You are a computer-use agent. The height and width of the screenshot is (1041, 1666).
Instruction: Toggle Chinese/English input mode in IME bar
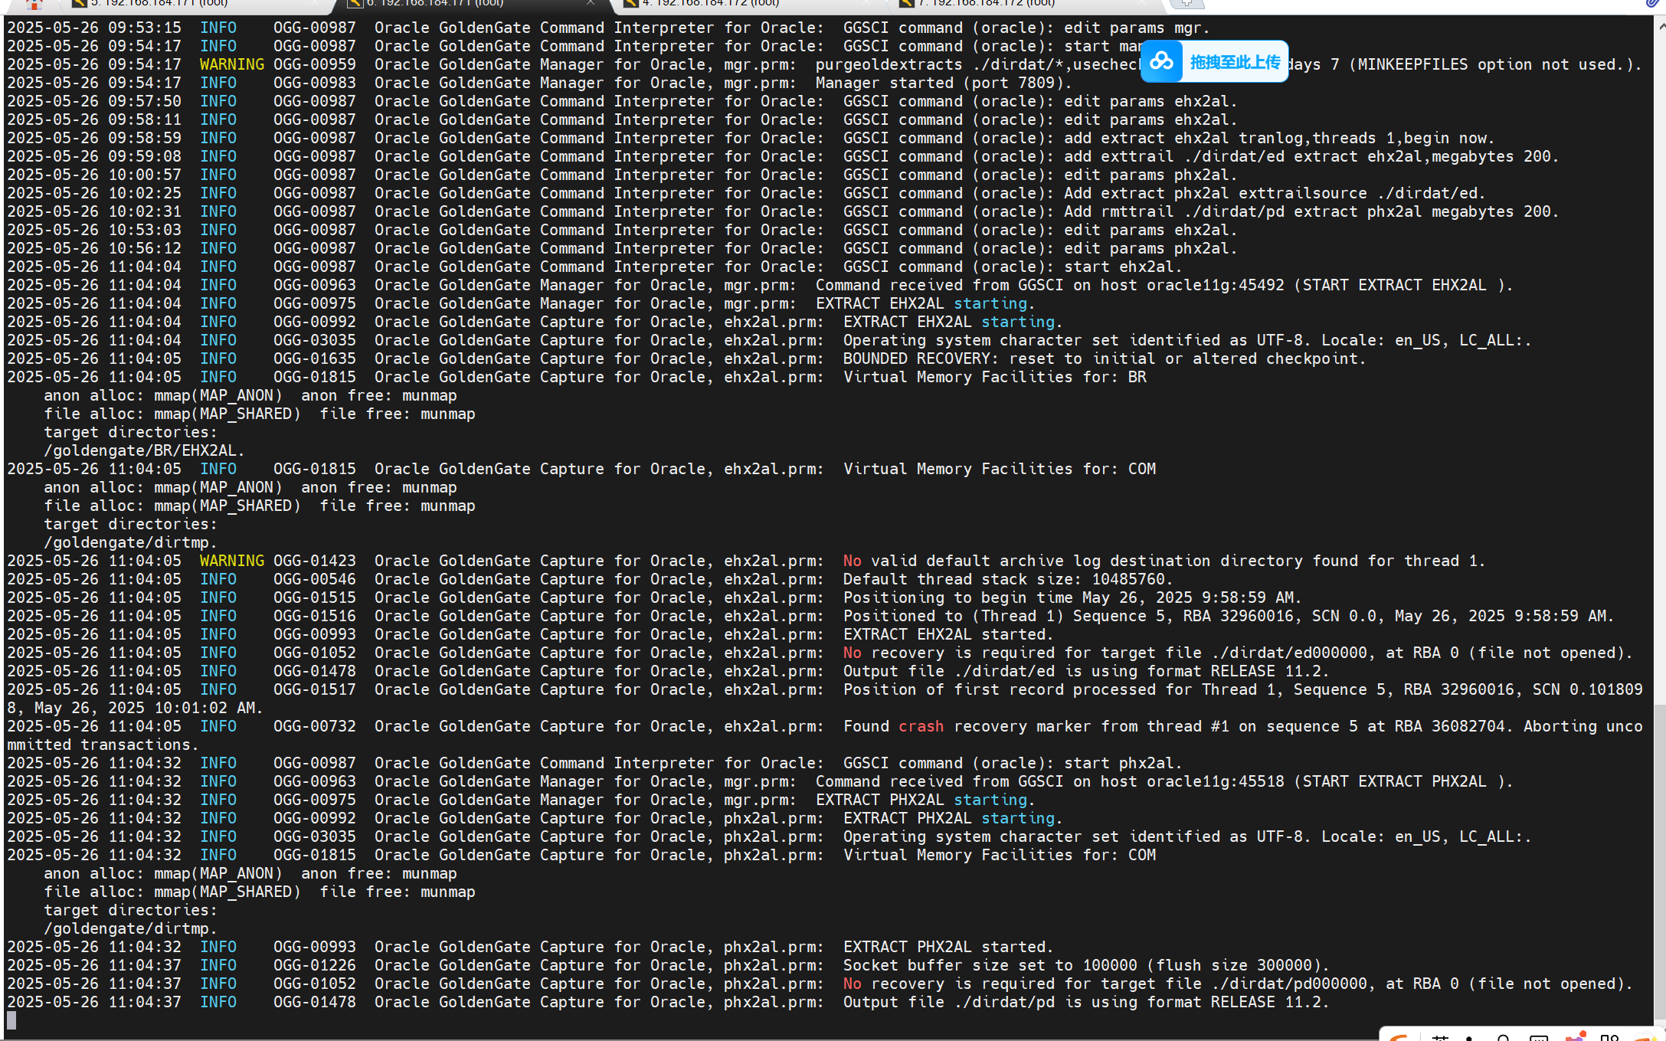[1440, 1038]
